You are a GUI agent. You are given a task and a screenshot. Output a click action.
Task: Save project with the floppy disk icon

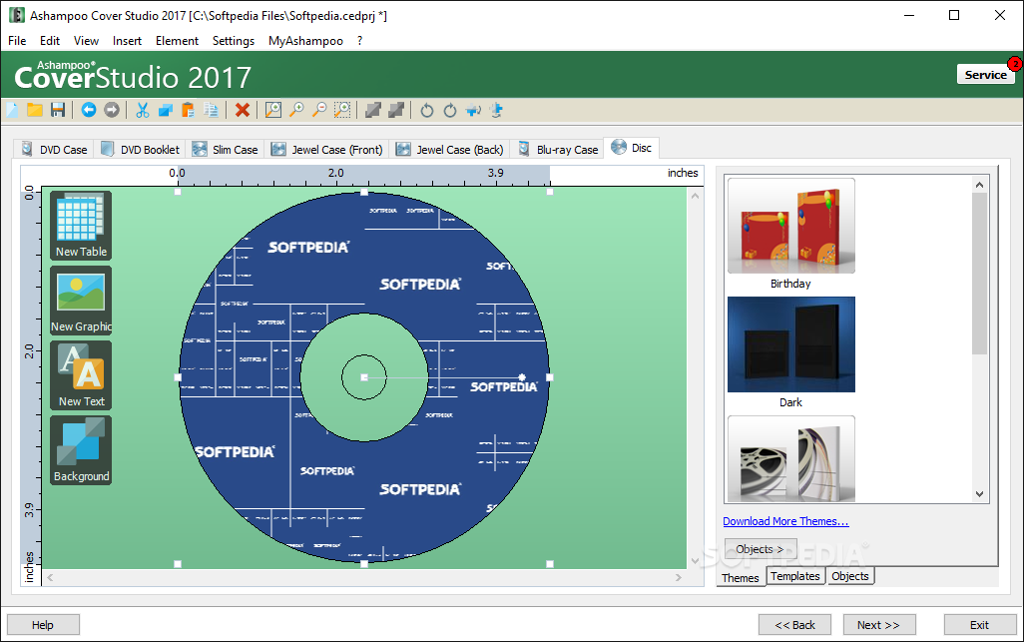58,110
